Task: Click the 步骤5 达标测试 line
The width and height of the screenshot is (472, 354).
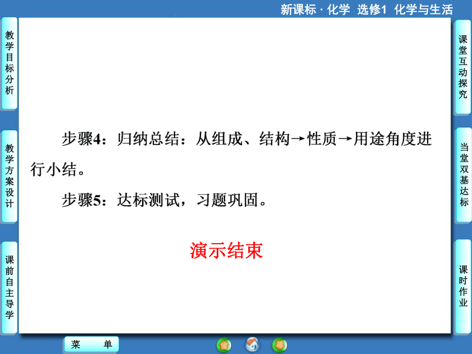Action: pos(164,200)
